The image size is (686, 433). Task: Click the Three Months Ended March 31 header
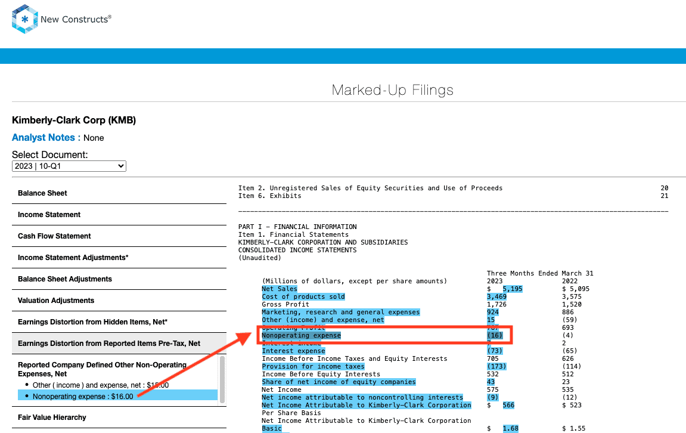pos(541,273)
